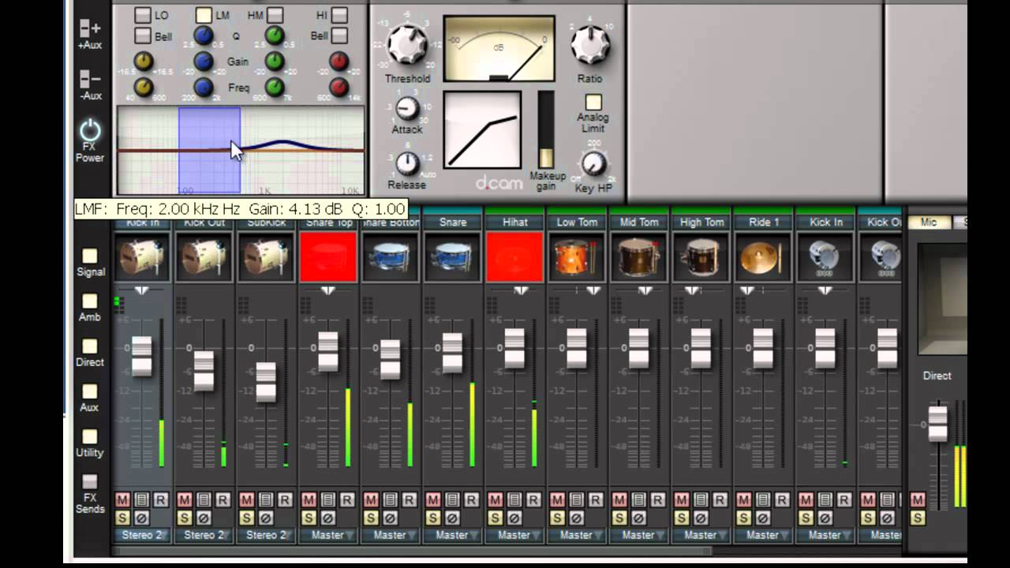The width and height of the screenshot is (1010, 568).
Task: Toggle the Amb channels view switch
Action: tap(90, 301)
